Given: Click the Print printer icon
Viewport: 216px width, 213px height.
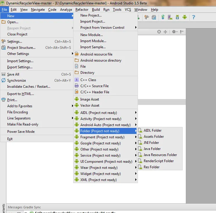Looking at the screenshot, I should point(3,100).
